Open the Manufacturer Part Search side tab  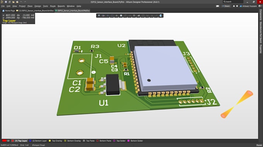tap(261, 32)
